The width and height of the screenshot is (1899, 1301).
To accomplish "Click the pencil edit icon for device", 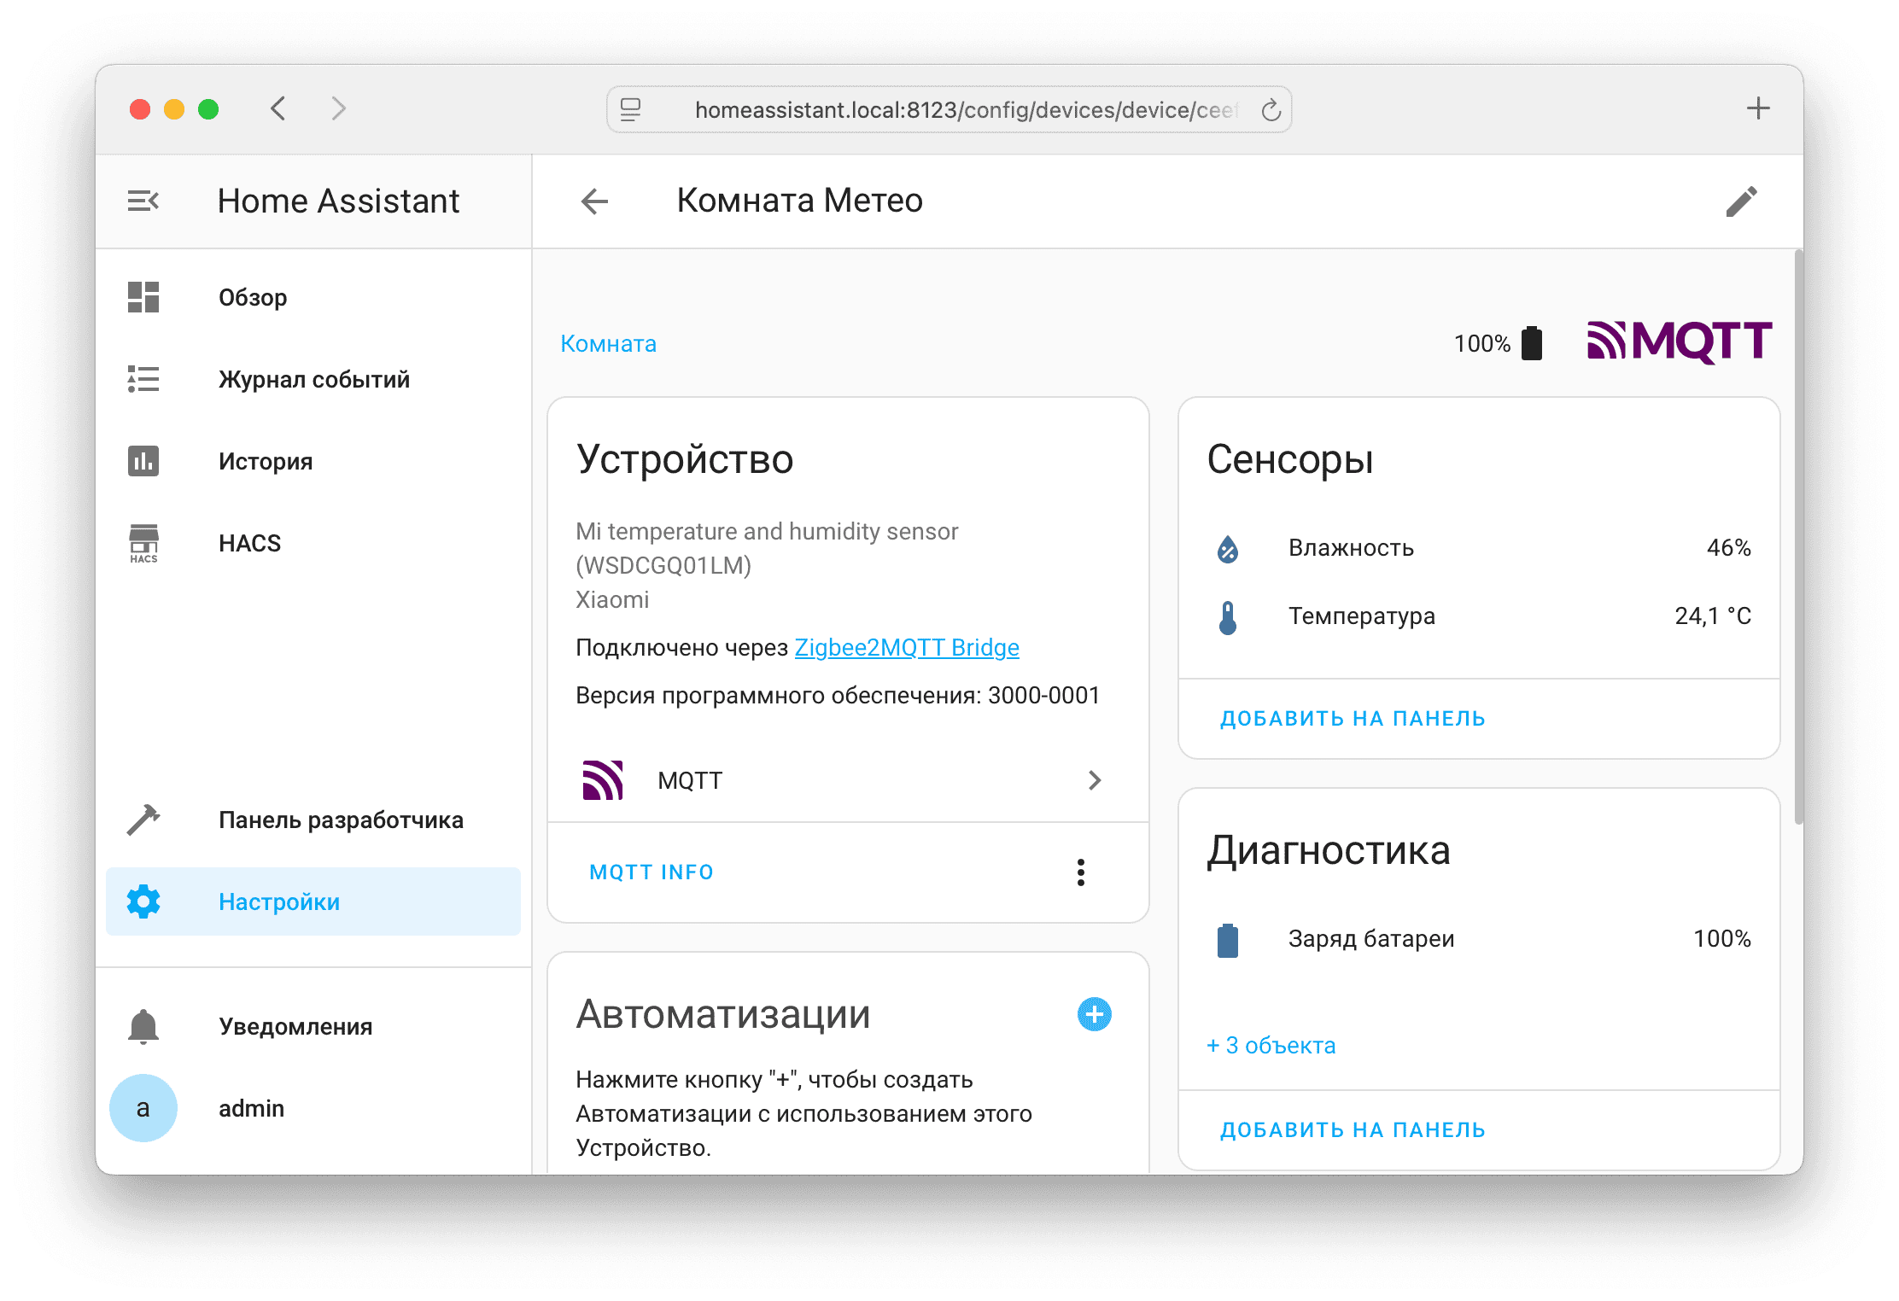I will 1741,202.
